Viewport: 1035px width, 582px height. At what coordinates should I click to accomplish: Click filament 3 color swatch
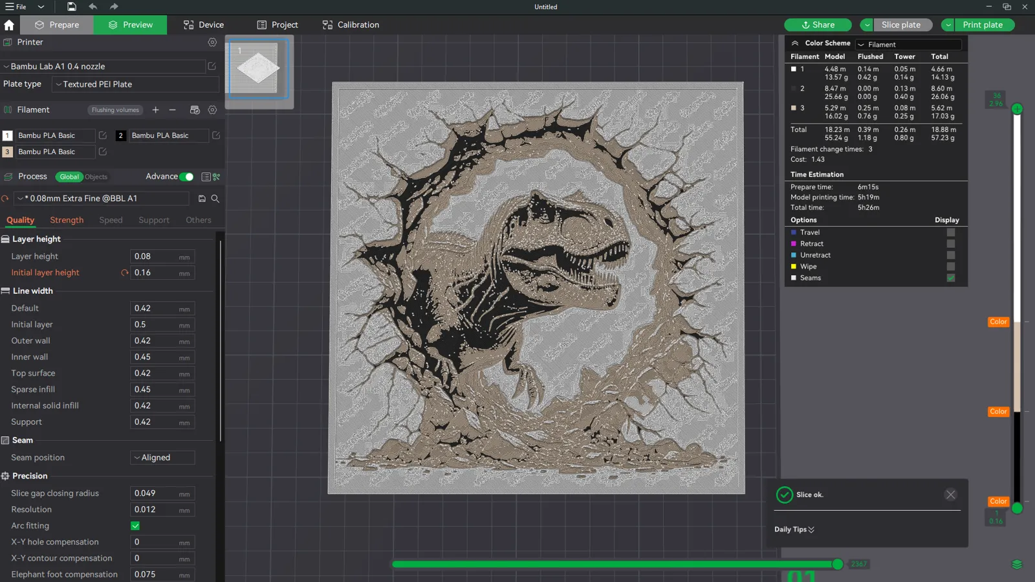pyautogui.click(x=7, y=151)
